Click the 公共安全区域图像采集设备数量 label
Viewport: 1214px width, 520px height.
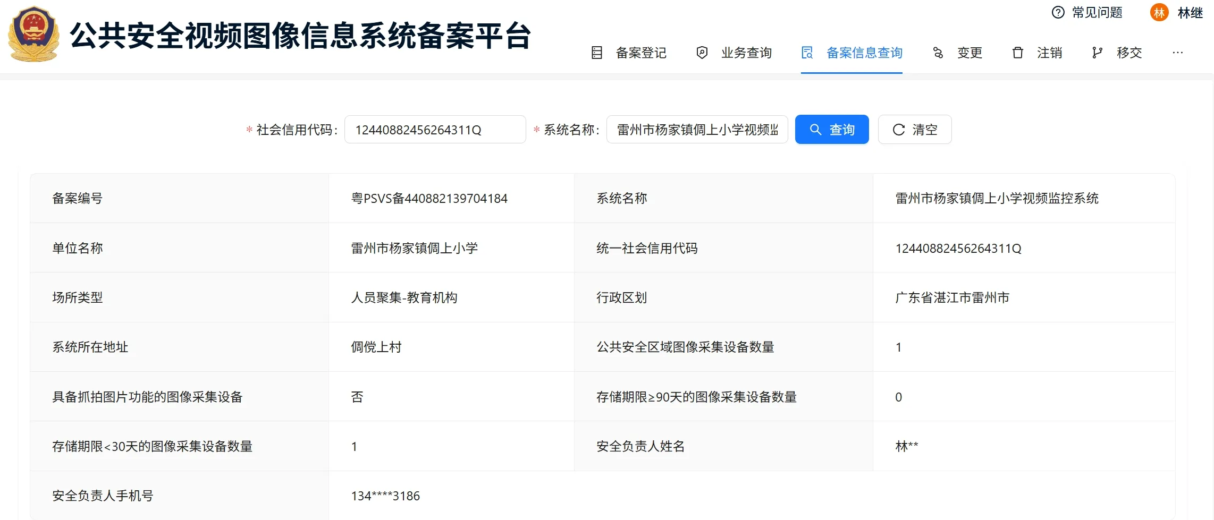pos(685,347)
